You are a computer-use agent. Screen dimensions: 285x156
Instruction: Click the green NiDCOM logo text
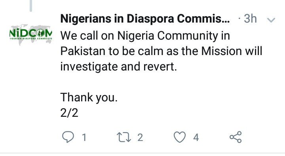[x=31, y=33]
